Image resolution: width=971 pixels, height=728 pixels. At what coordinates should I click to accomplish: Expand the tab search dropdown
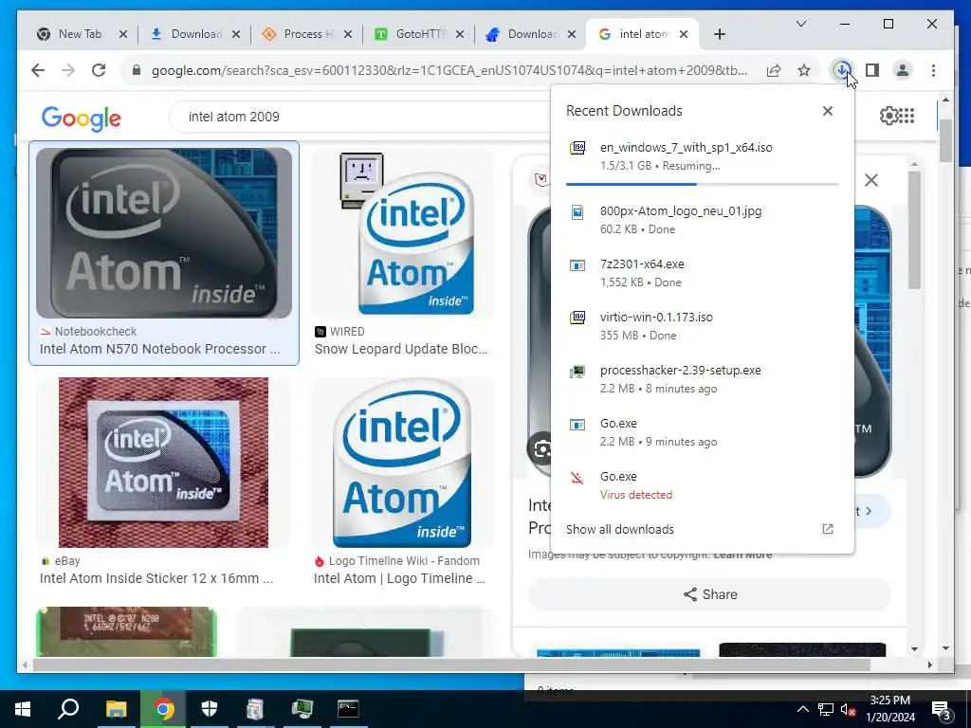800,24
